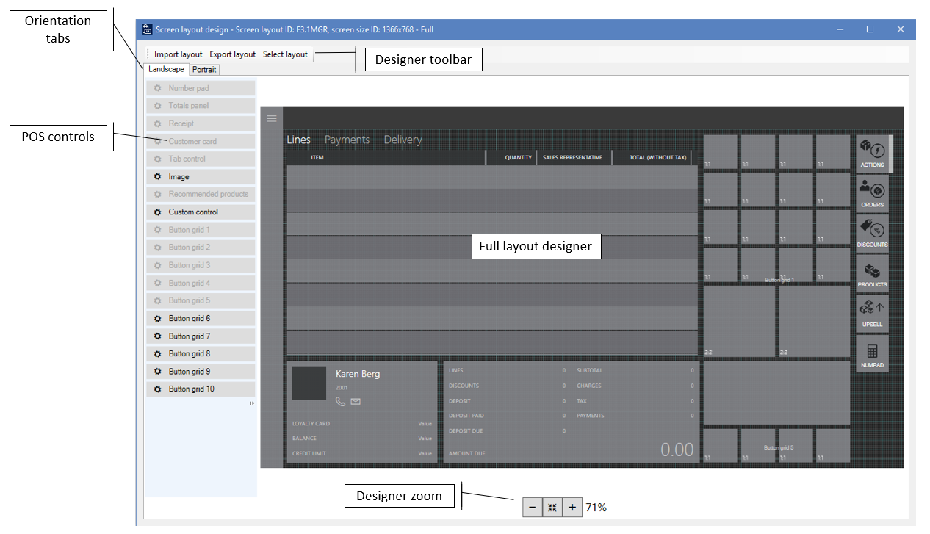This screenshot has height=534, width=930.
Task: Open the DISCOUNTS panel icon
Action: point(872,232)
